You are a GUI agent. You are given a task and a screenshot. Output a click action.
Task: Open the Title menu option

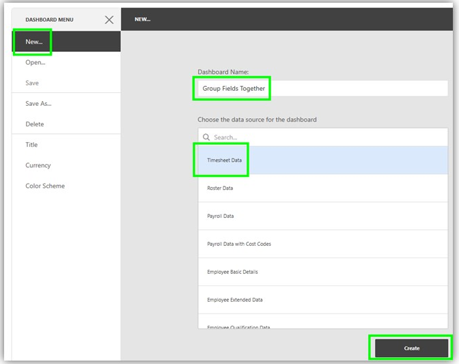[x=66, y=145]
